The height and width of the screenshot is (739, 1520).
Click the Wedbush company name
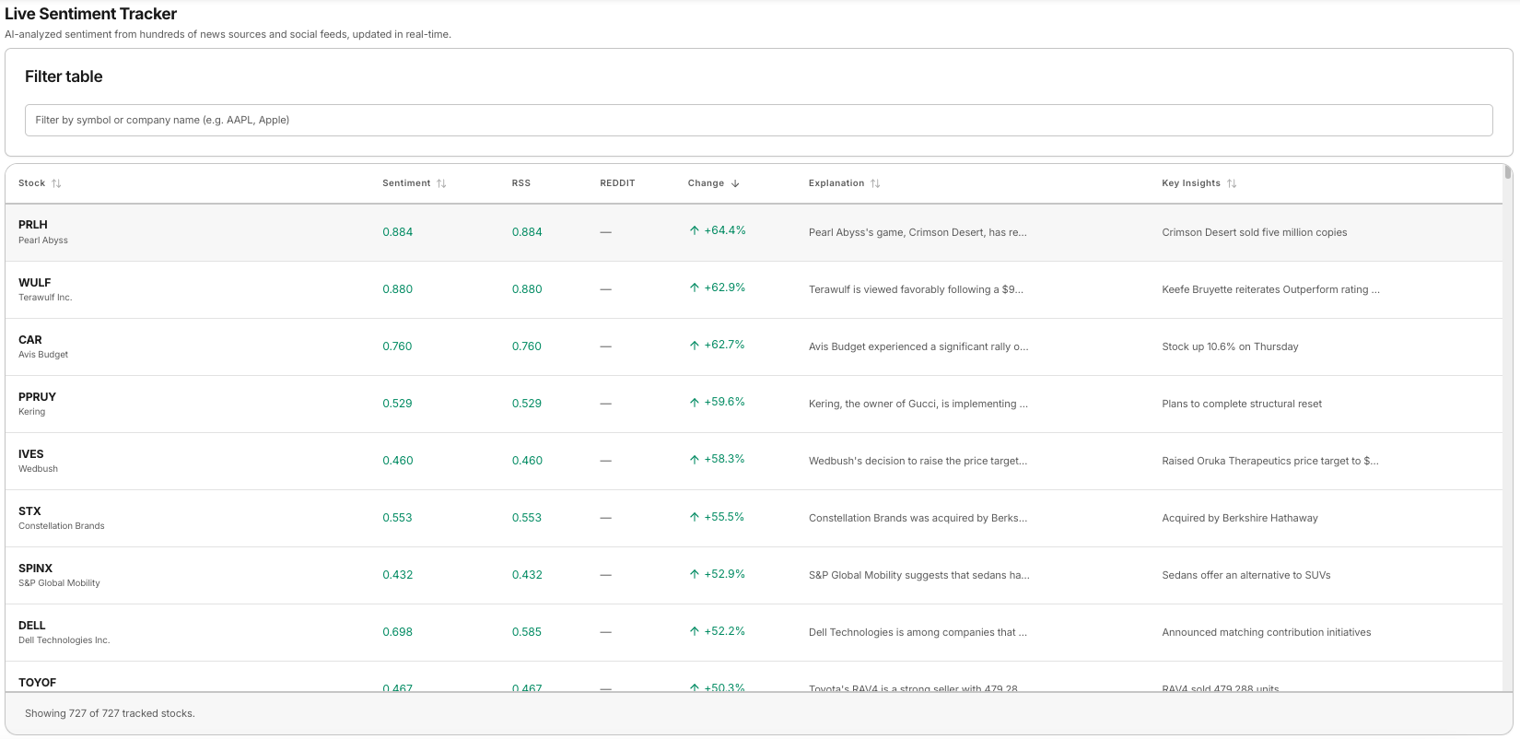pos(39,469)
